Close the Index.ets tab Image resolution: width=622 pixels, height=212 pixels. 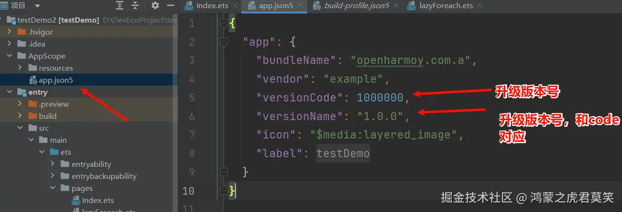pyautogui.click(x=235, y=6)
